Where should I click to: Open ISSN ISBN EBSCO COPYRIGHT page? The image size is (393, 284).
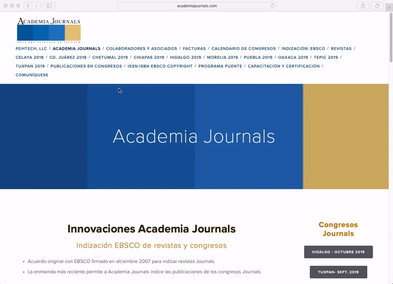point(160,66)
